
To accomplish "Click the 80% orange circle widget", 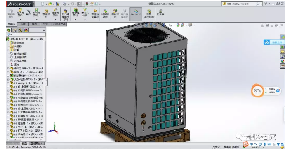I will (x=257, y=90).
